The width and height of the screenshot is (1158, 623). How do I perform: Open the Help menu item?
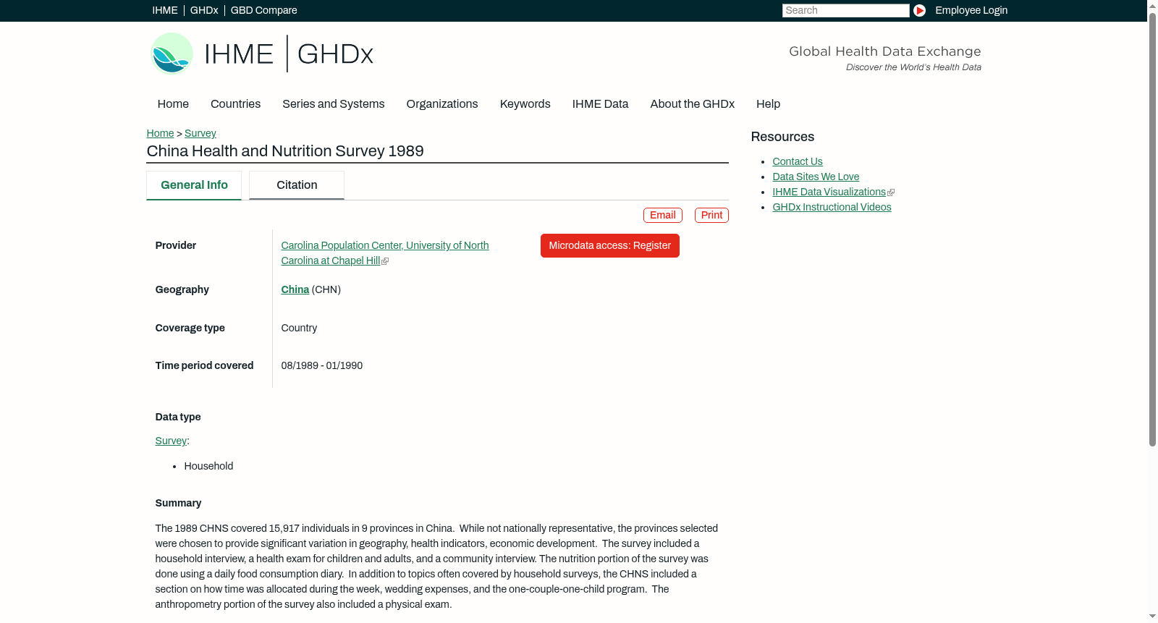tap(768, 104)
